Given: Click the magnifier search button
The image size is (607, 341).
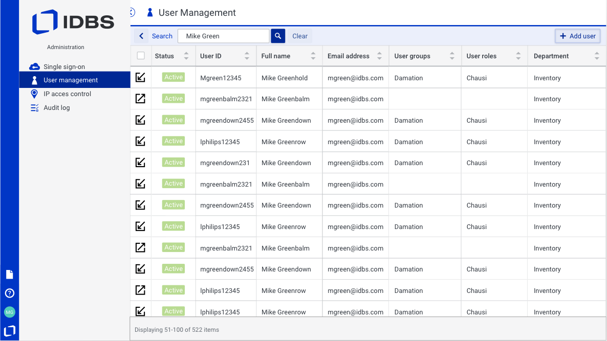Looking at the screenshot, I should click(277, 36).
